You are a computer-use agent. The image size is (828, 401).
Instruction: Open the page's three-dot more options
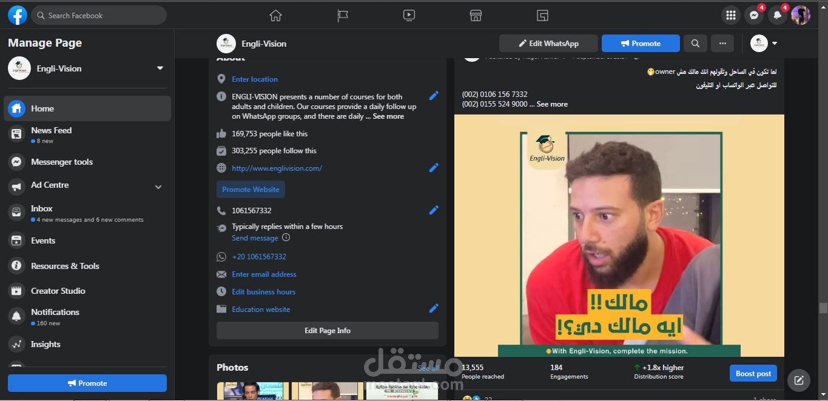tap(722, 44)
